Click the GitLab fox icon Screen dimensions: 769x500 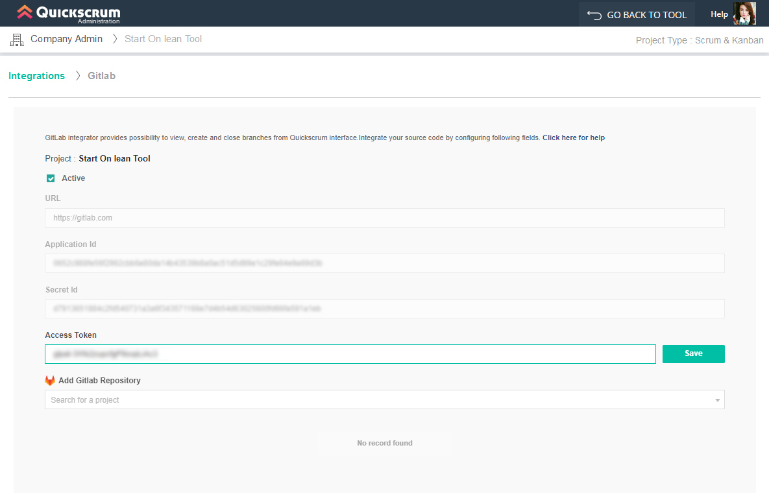tap(50, 381)
